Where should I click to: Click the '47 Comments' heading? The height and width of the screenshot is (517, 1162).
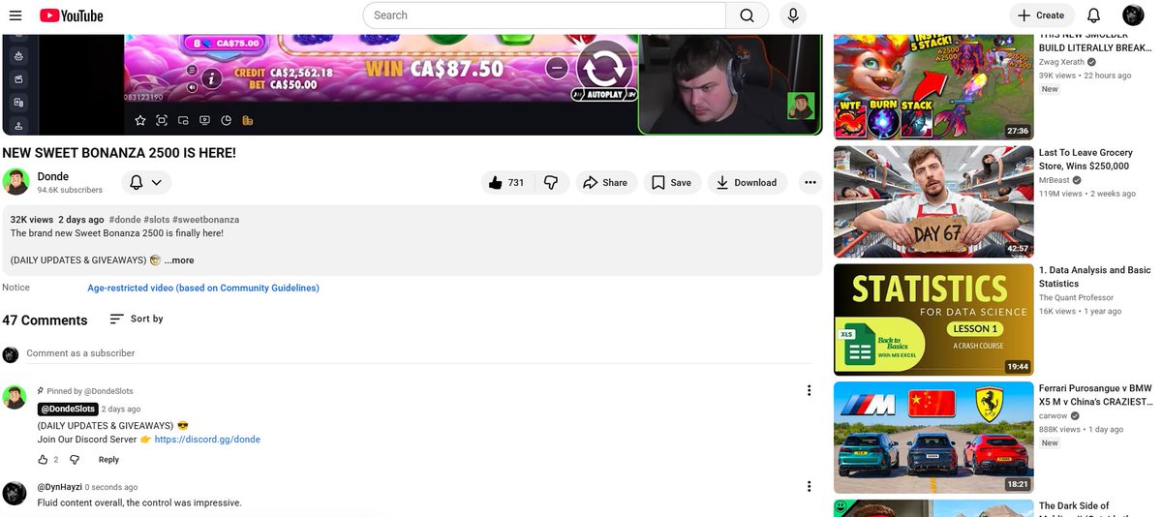(x=45, y=319)
